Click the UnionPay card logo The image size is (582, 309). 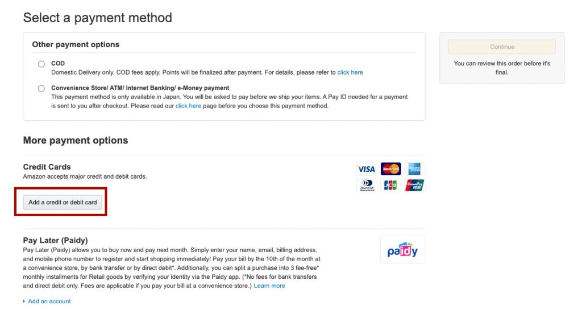pos(414,186)
